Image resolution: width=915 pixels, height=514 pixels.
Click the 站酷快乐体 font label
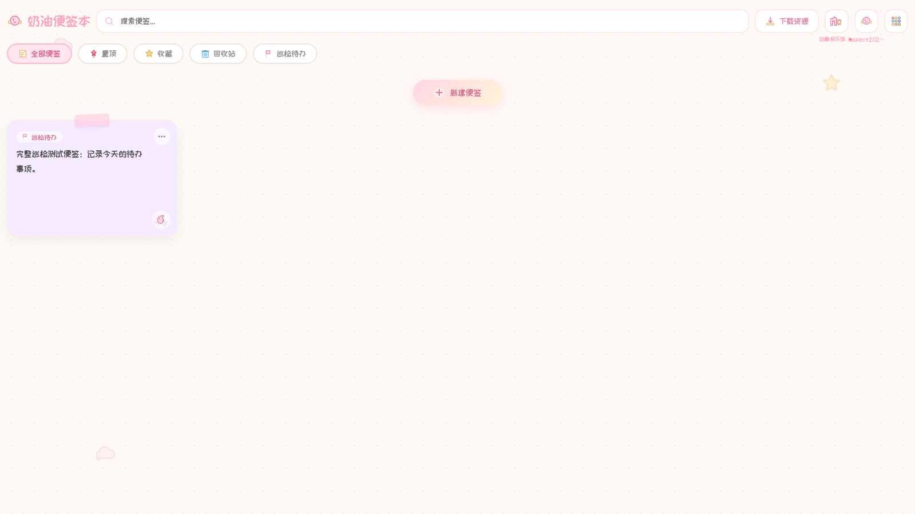point(832,39)
